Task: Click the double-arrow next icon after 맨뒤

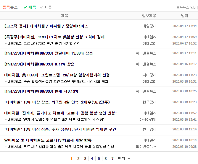Action: pos(129,159)
